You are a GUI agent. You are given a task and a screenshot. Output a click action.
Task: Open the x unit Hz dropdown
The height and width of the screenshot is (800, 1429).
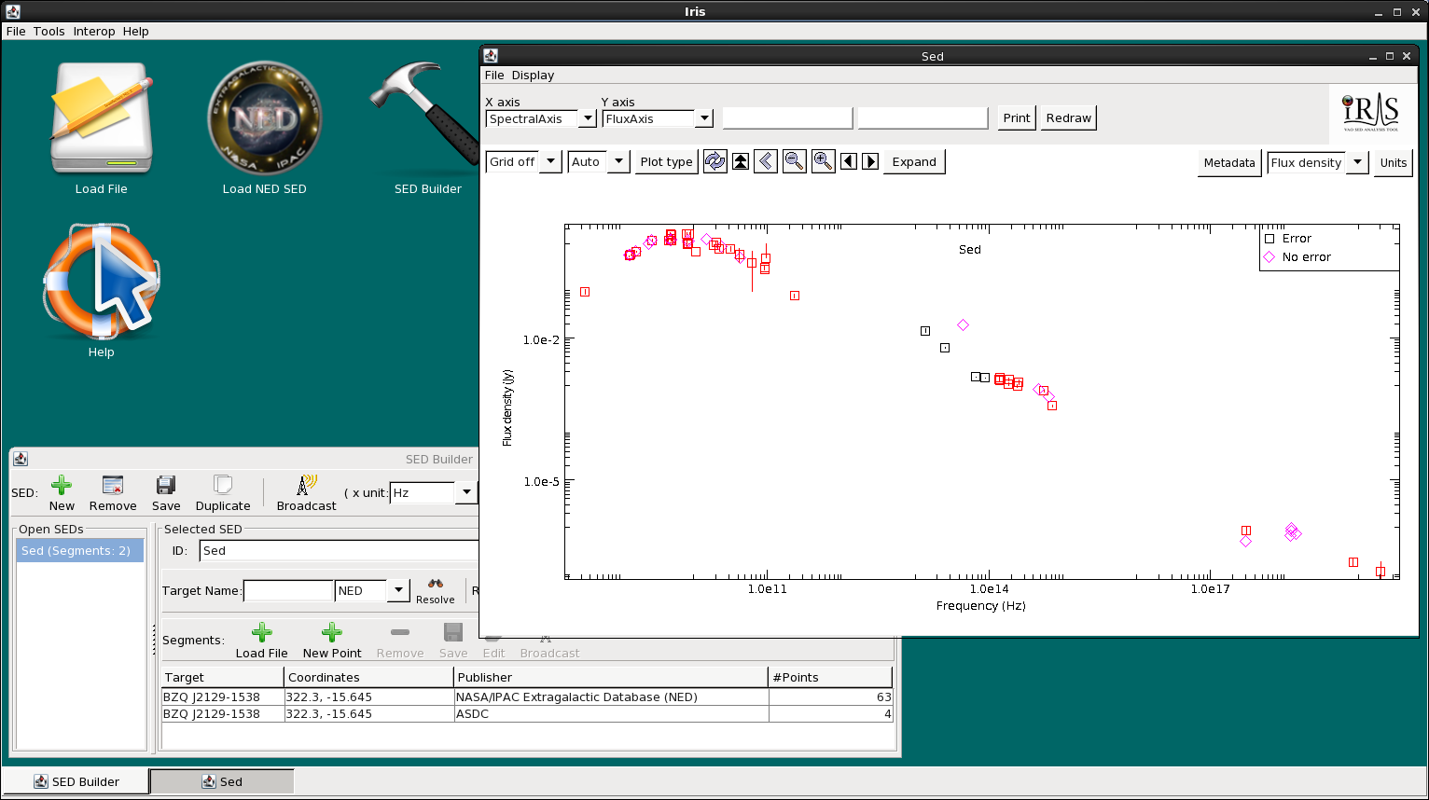[466, 492]
